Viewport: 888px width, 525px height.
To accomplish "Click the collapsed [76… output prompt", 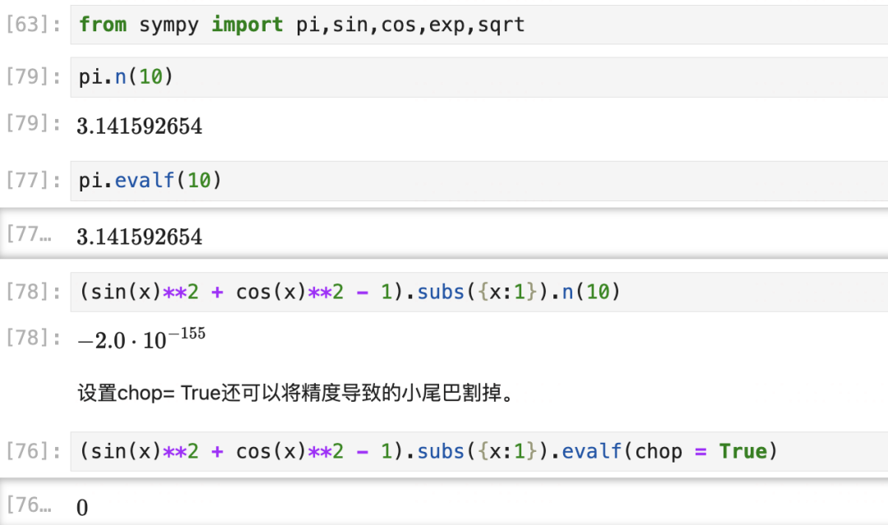I will 29,504.
